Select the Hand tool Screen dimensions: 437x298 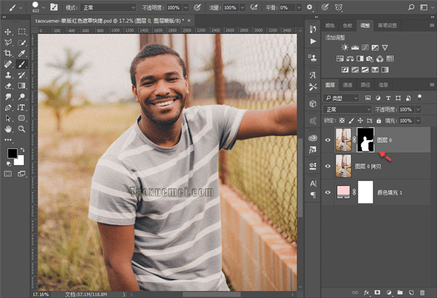pyautogui.click(x=8, y=128)
